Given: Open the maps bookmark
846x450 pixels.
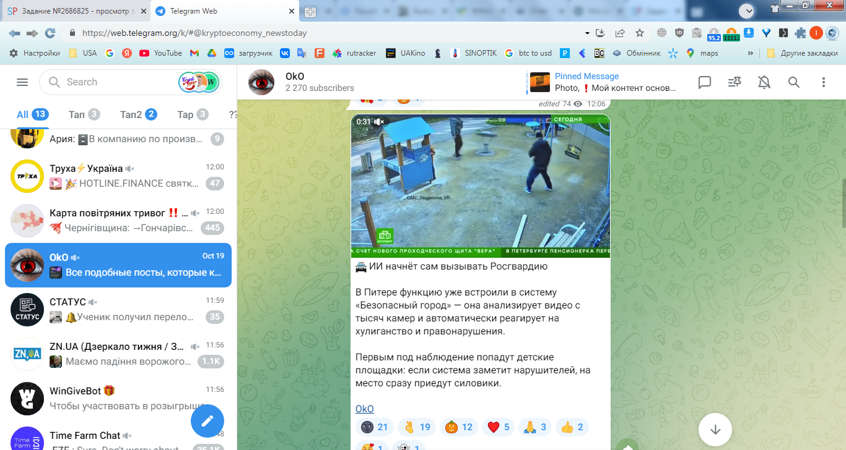Looking at the screenshot, I should pos(702,53).
